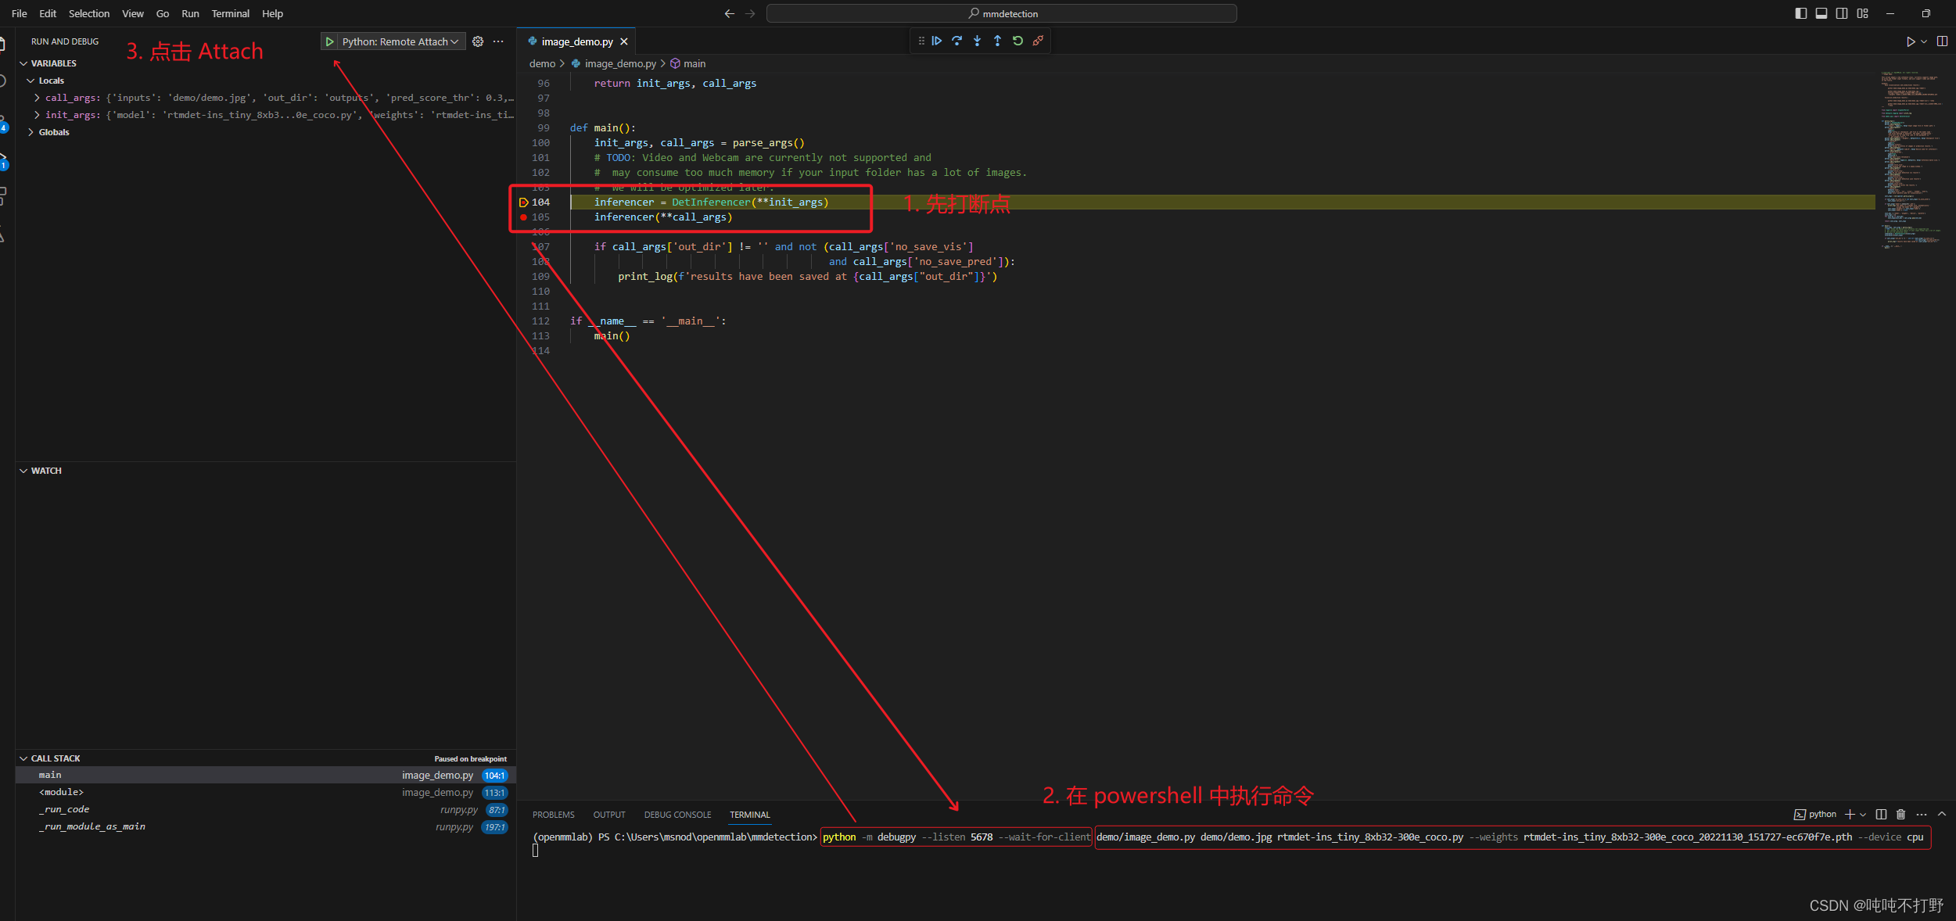Click the green Restart debug icon
This screenshot has height=921, width=1956.
[x=1017, y=41]
